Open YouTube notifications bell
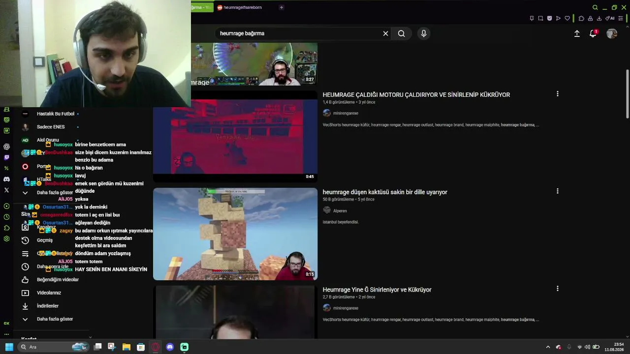630x354 pixels. 593,33
